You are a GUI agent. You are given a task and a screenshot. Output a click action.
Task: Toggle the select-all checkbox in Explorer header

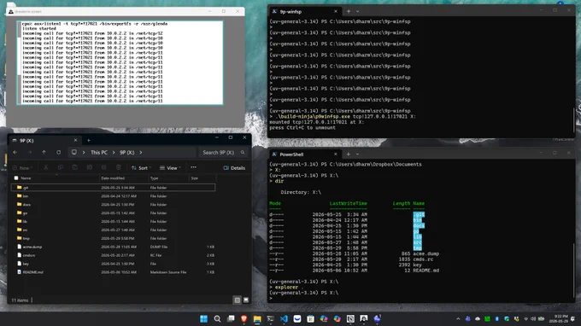[16, 178]
